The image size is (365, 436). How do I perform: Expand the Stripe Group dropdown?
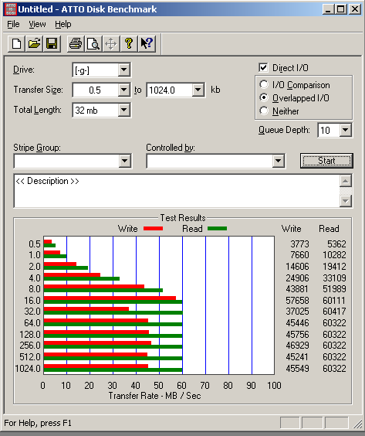pos(125,161)
